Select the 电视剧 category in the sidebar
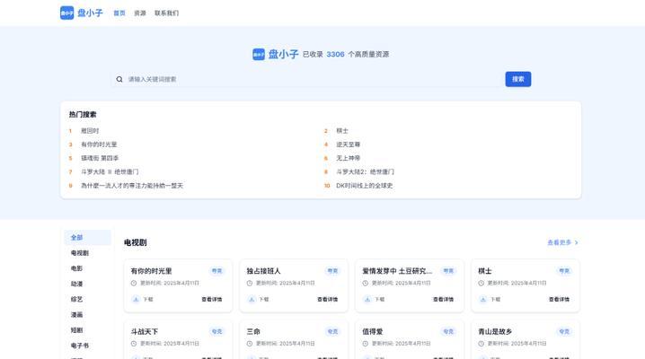The image size is (645, 359). point(88,253)
